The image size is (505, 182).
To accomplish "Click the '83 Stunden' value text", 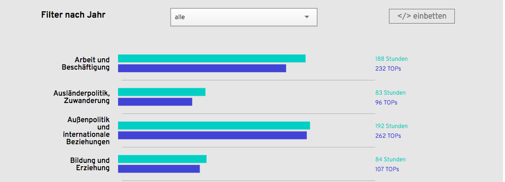I will point(390,93).
